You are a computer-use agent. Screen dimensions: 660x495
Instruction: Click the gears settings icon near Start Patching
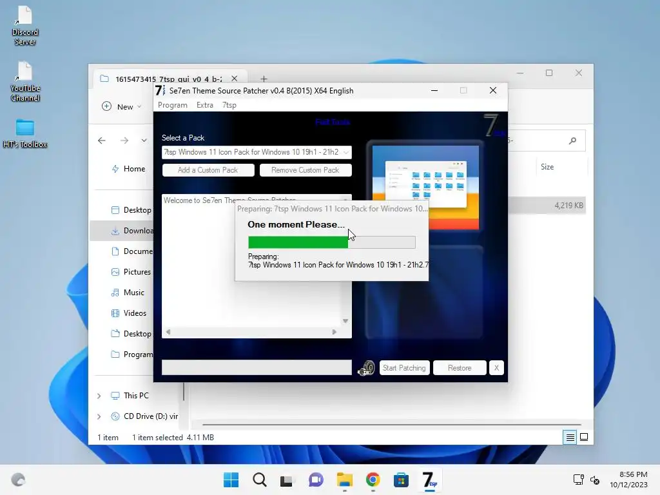click(366, 368)
